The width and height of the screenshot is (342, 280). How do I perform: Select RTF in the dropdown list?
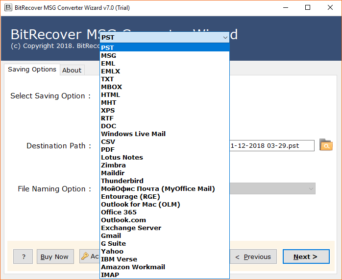165,118
